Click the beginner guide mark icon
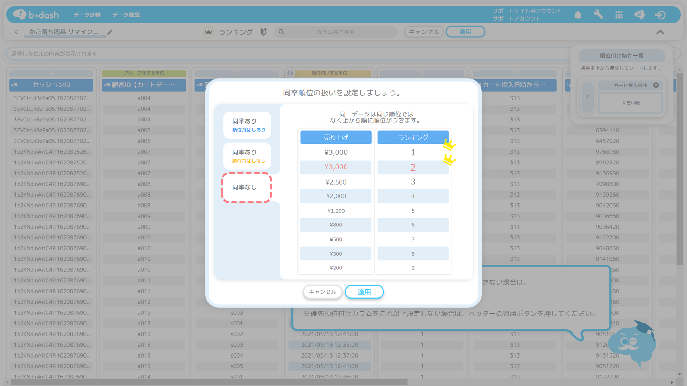 coord(263,32)
